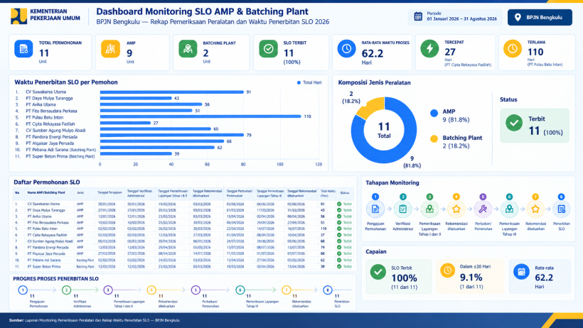Click CV Suwakarsa Utama table row name

[43, 204]
